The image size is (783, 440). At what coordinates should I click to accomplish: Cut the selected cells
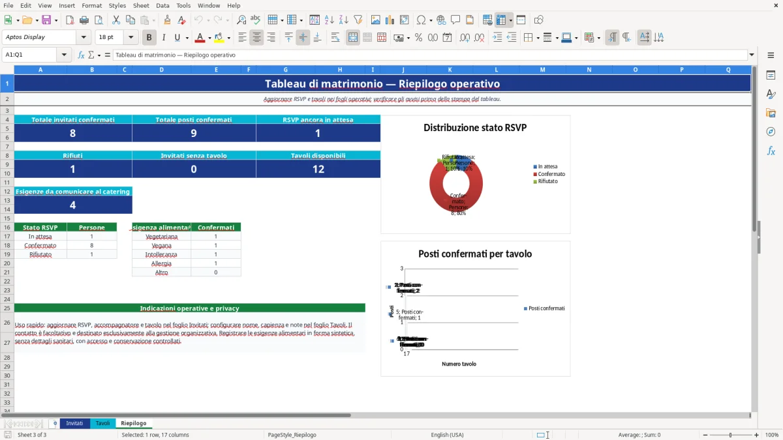point(115,20)
